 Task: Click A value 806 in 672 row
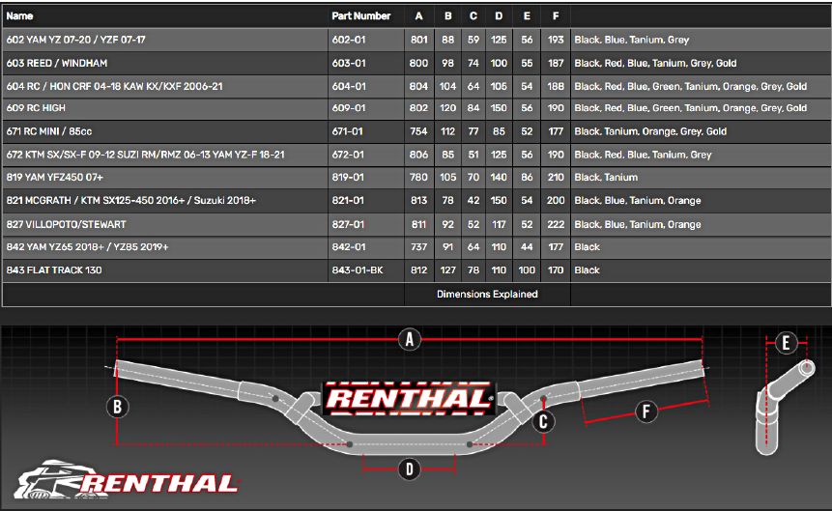(418, 155)
